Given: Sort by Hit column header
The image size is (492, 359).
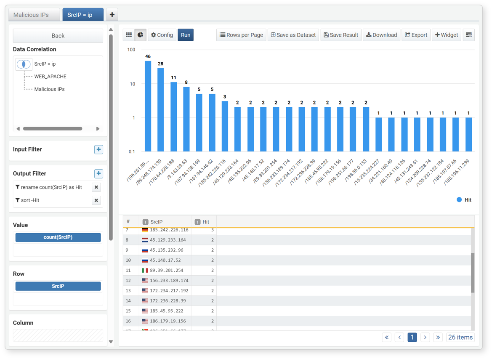Looking at the screenshot, I should coord(204,222).
